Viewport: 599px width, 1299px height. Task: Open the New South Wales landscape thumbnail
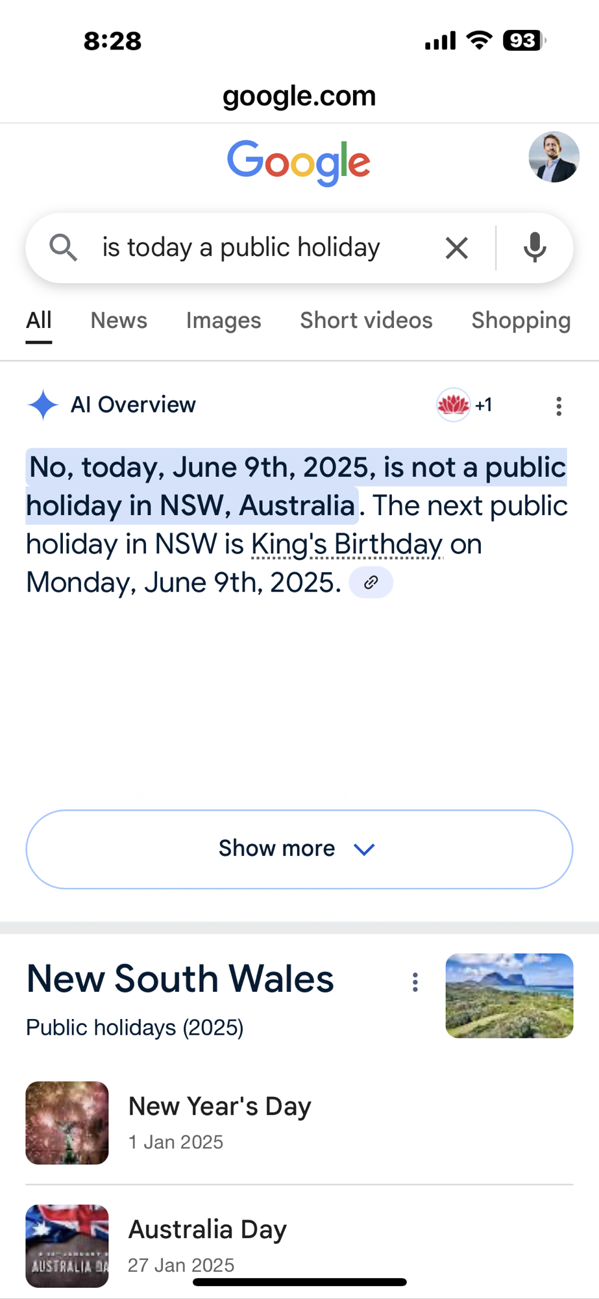pyautogui.click(x=509, y=995)
